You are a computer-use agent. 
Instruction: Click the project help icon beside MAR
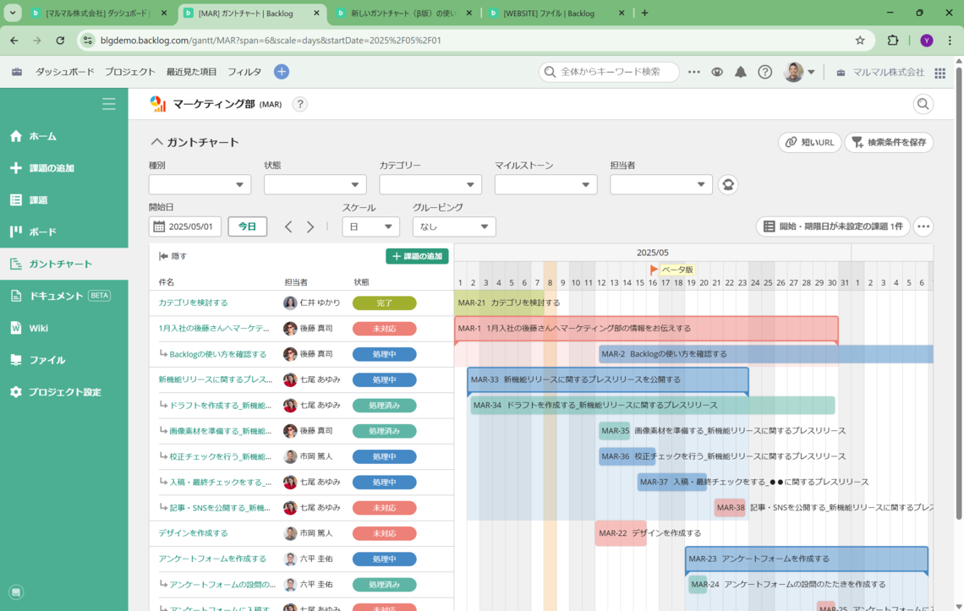coord(300,104)
